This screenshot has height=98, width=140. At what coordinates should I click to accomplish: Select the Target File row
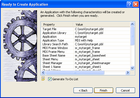(x=86, y=29)
